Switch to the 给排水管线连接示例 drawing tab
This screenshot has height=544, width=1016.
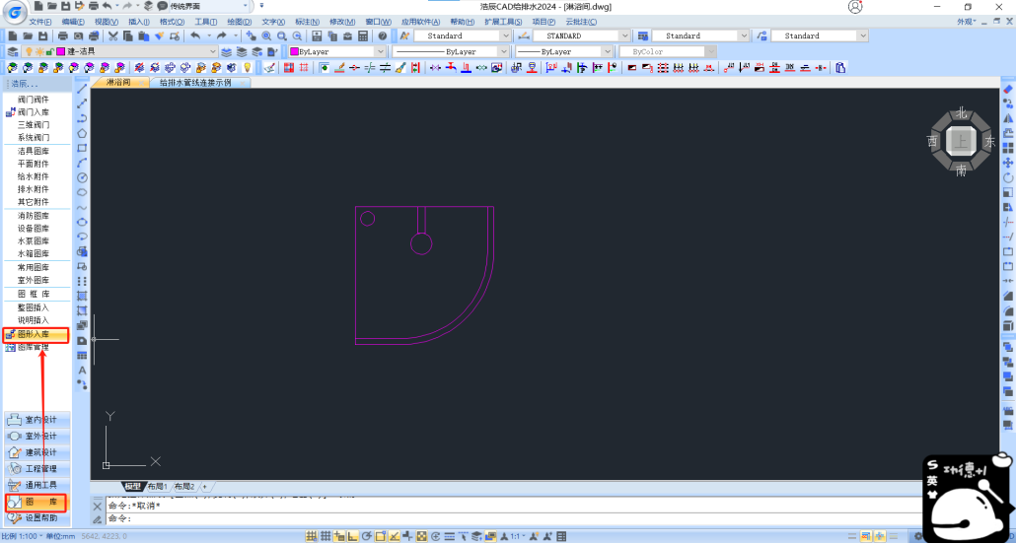(x=195, y=83)
